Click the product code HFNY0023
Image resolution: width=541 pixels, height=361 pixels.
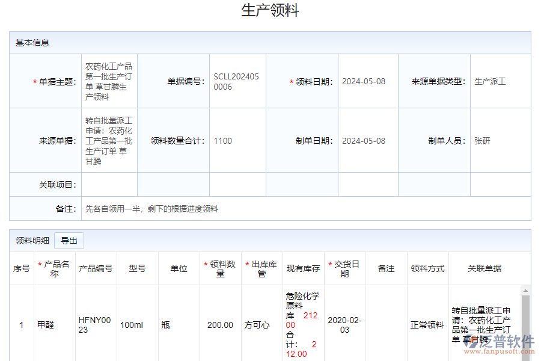tap(94, 325)
